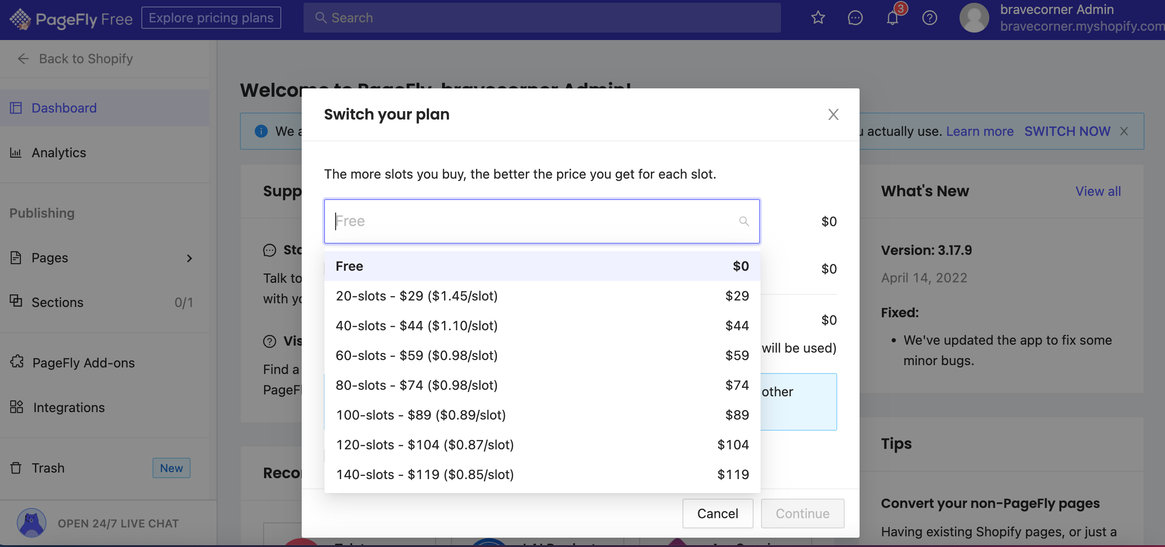Click Back to Shopify link
Viewport: 1165px width, 547px height.
pyautogui.click(x=86, y=59)
